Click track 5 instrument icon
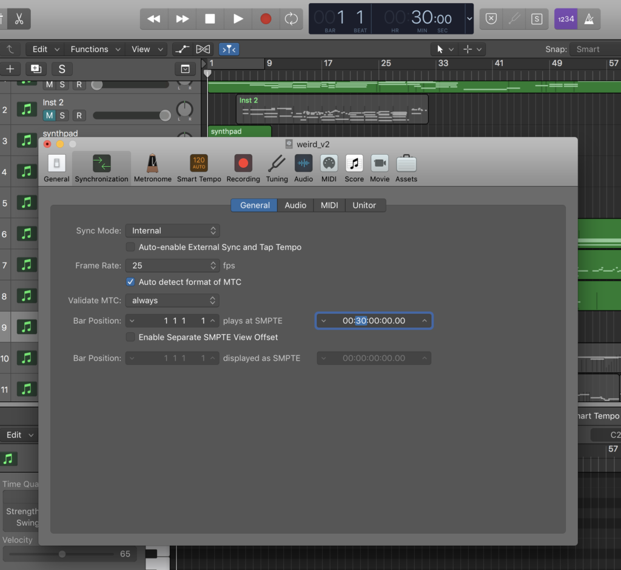 pos(27,203)
